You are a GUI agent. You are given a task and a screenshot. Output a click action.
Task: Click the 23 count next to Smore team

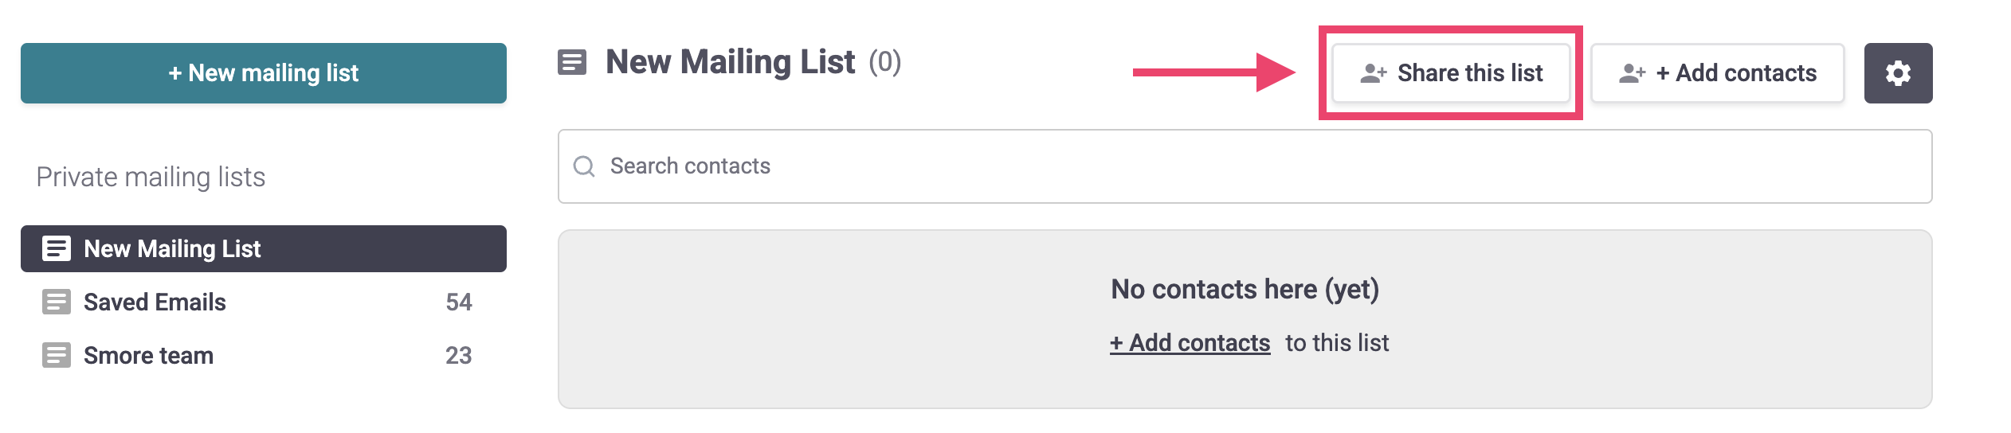(459, 356)
